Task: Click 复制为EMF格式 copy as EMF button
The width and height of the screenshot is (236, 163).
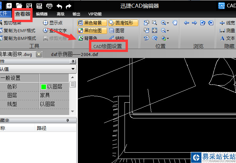Action: click(x=18, y=31)
